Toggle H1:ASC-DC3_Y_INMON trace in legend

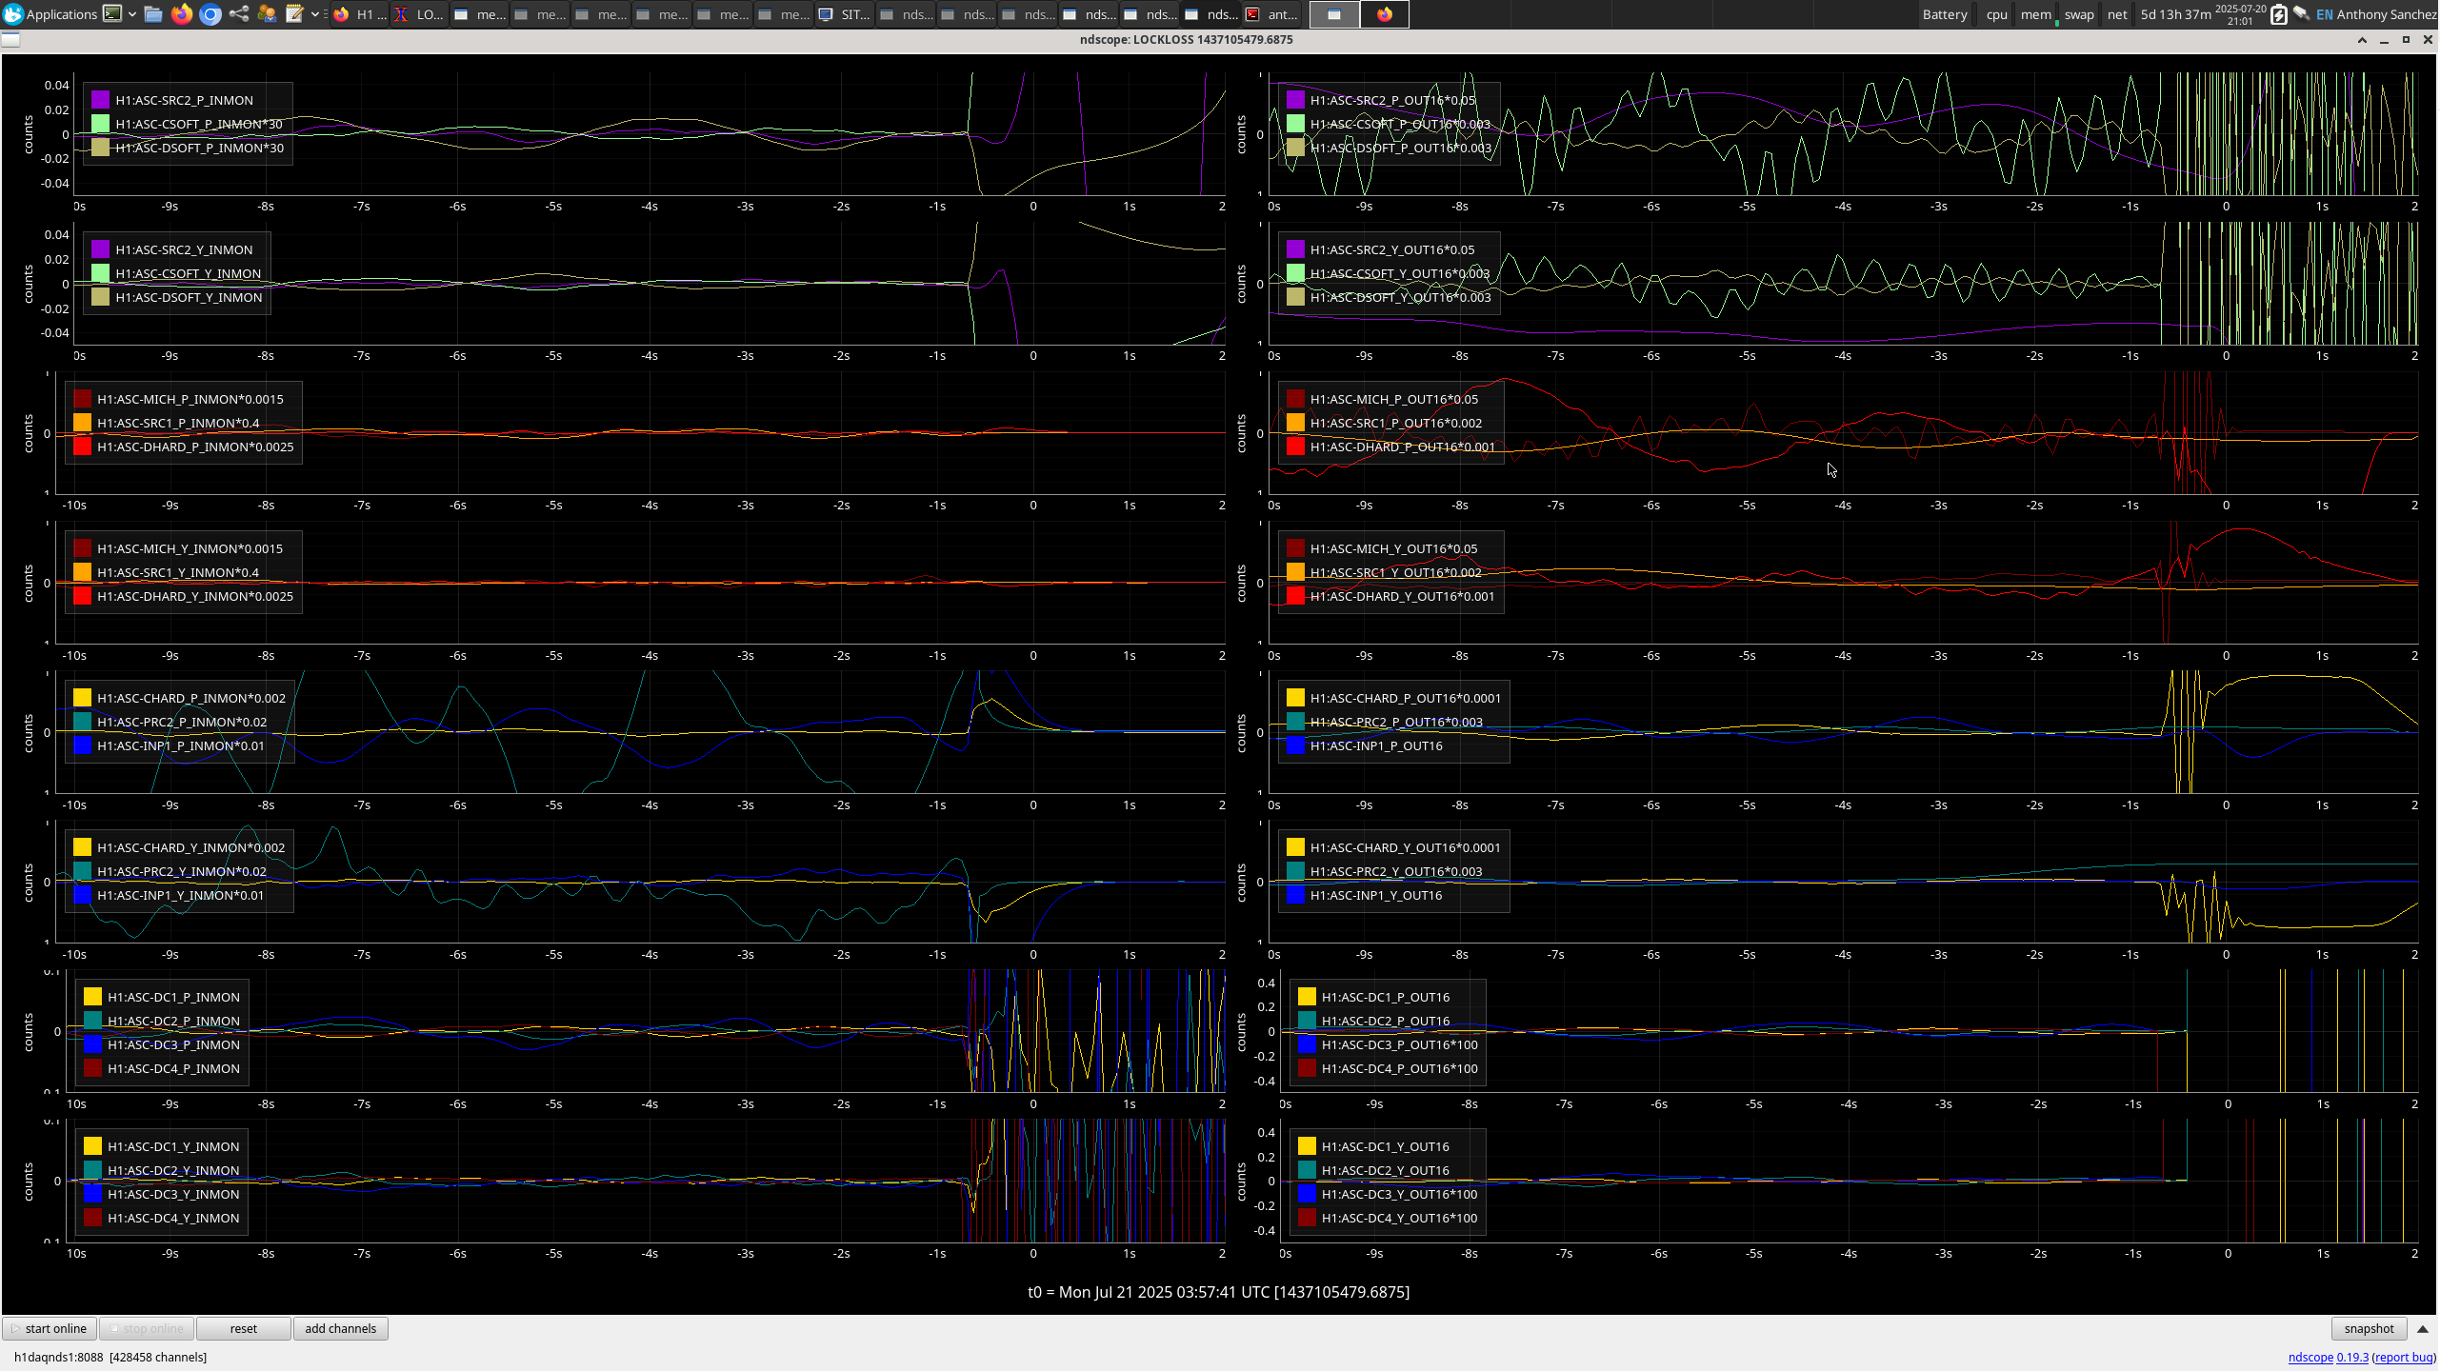tap(173, 1194)
